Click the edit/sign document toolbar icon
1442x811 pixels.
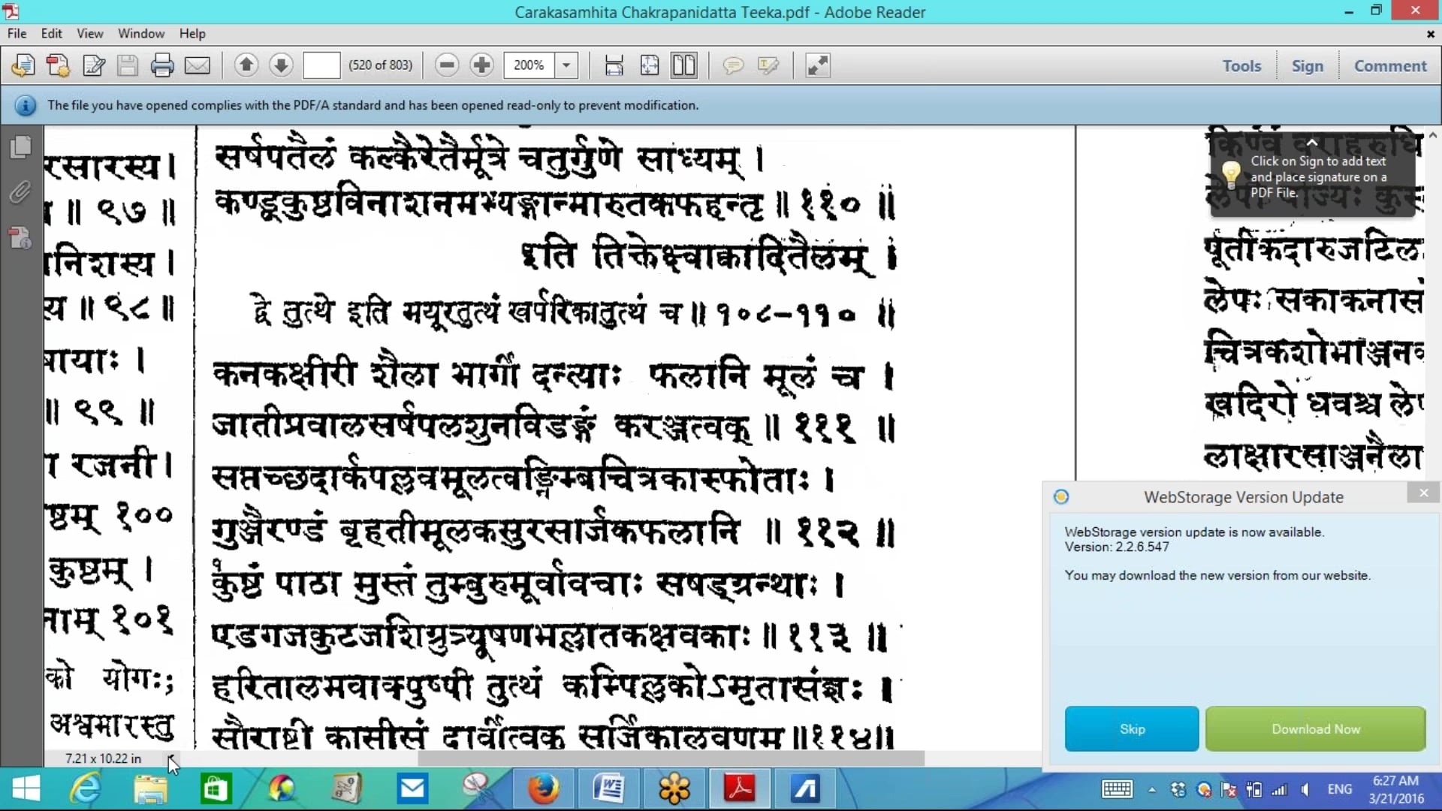coord(93,65)
